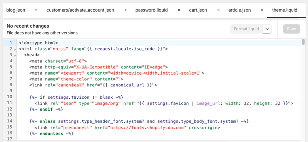Image resolution: width=308 pixels, height=142 pixels.
Task: Click the <!doctype html> code line
Action: 38,43
